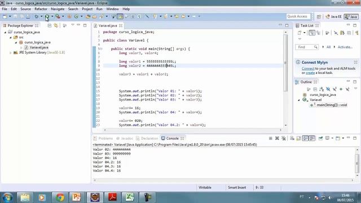Click New Task icon in Task List
Viewport: 361px width, 203px height.
(300, 33)
